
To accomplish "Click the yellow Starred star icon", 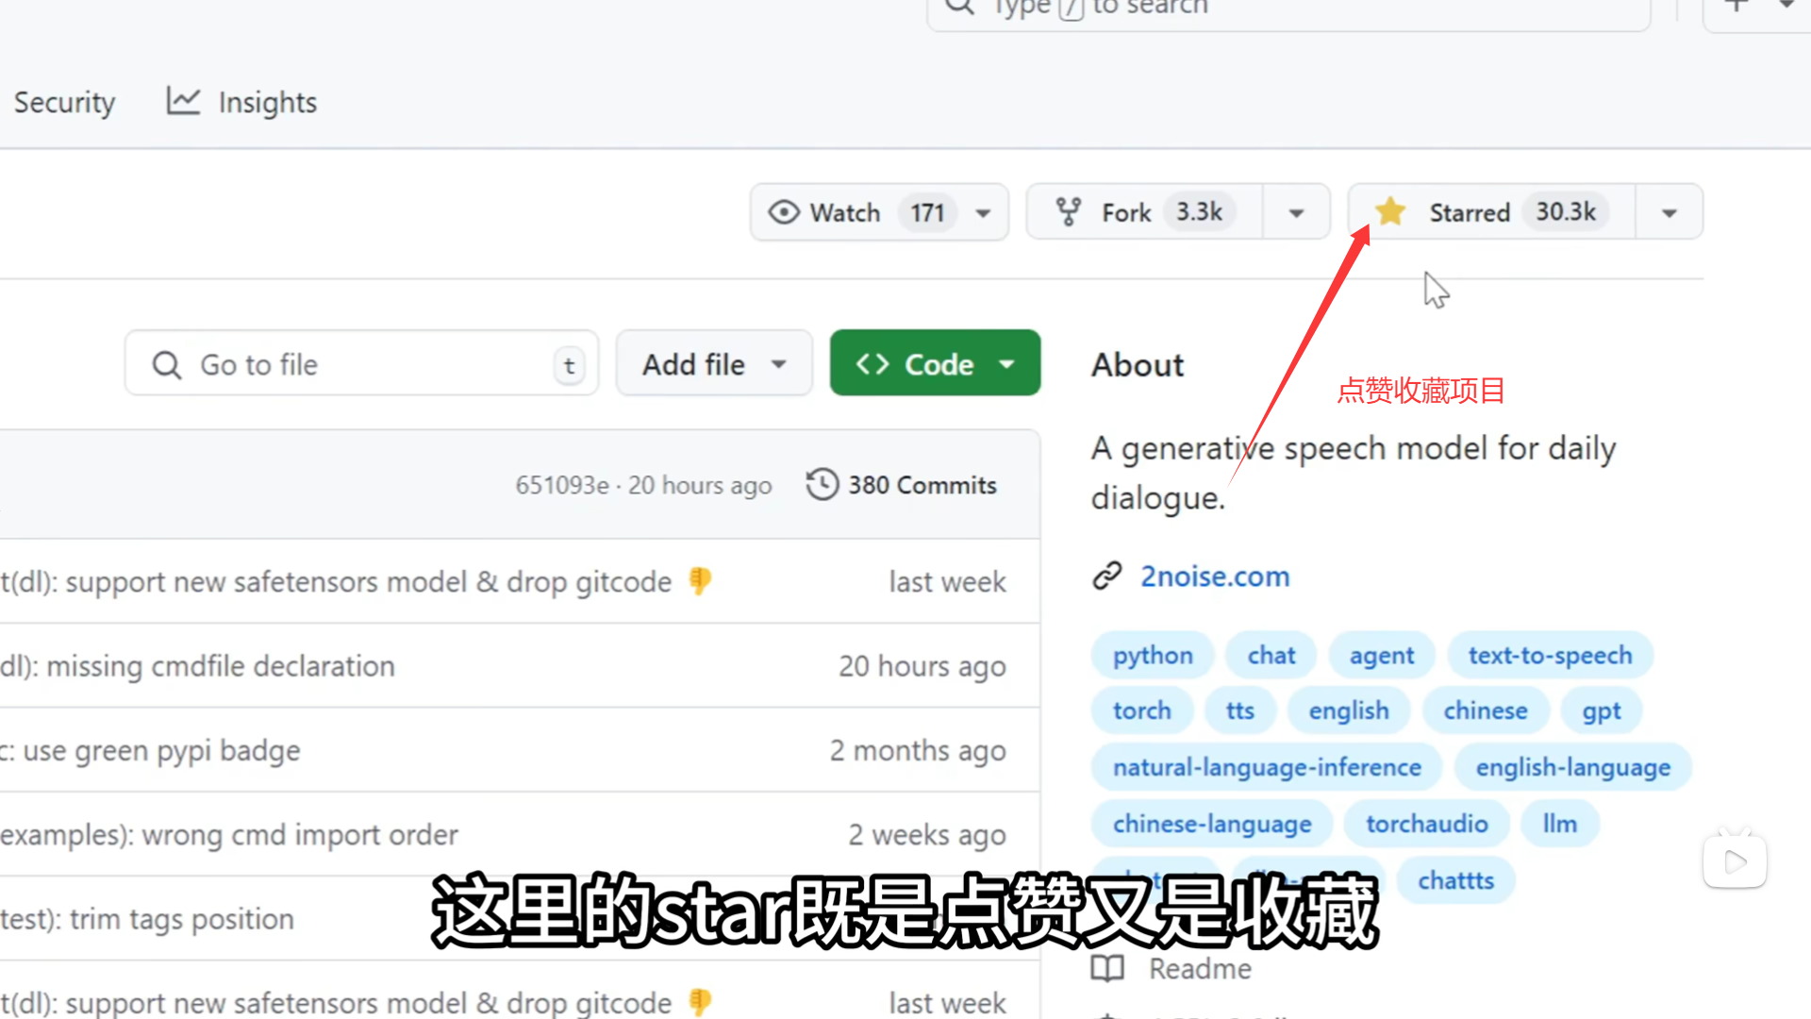I will click(1390, 212).
